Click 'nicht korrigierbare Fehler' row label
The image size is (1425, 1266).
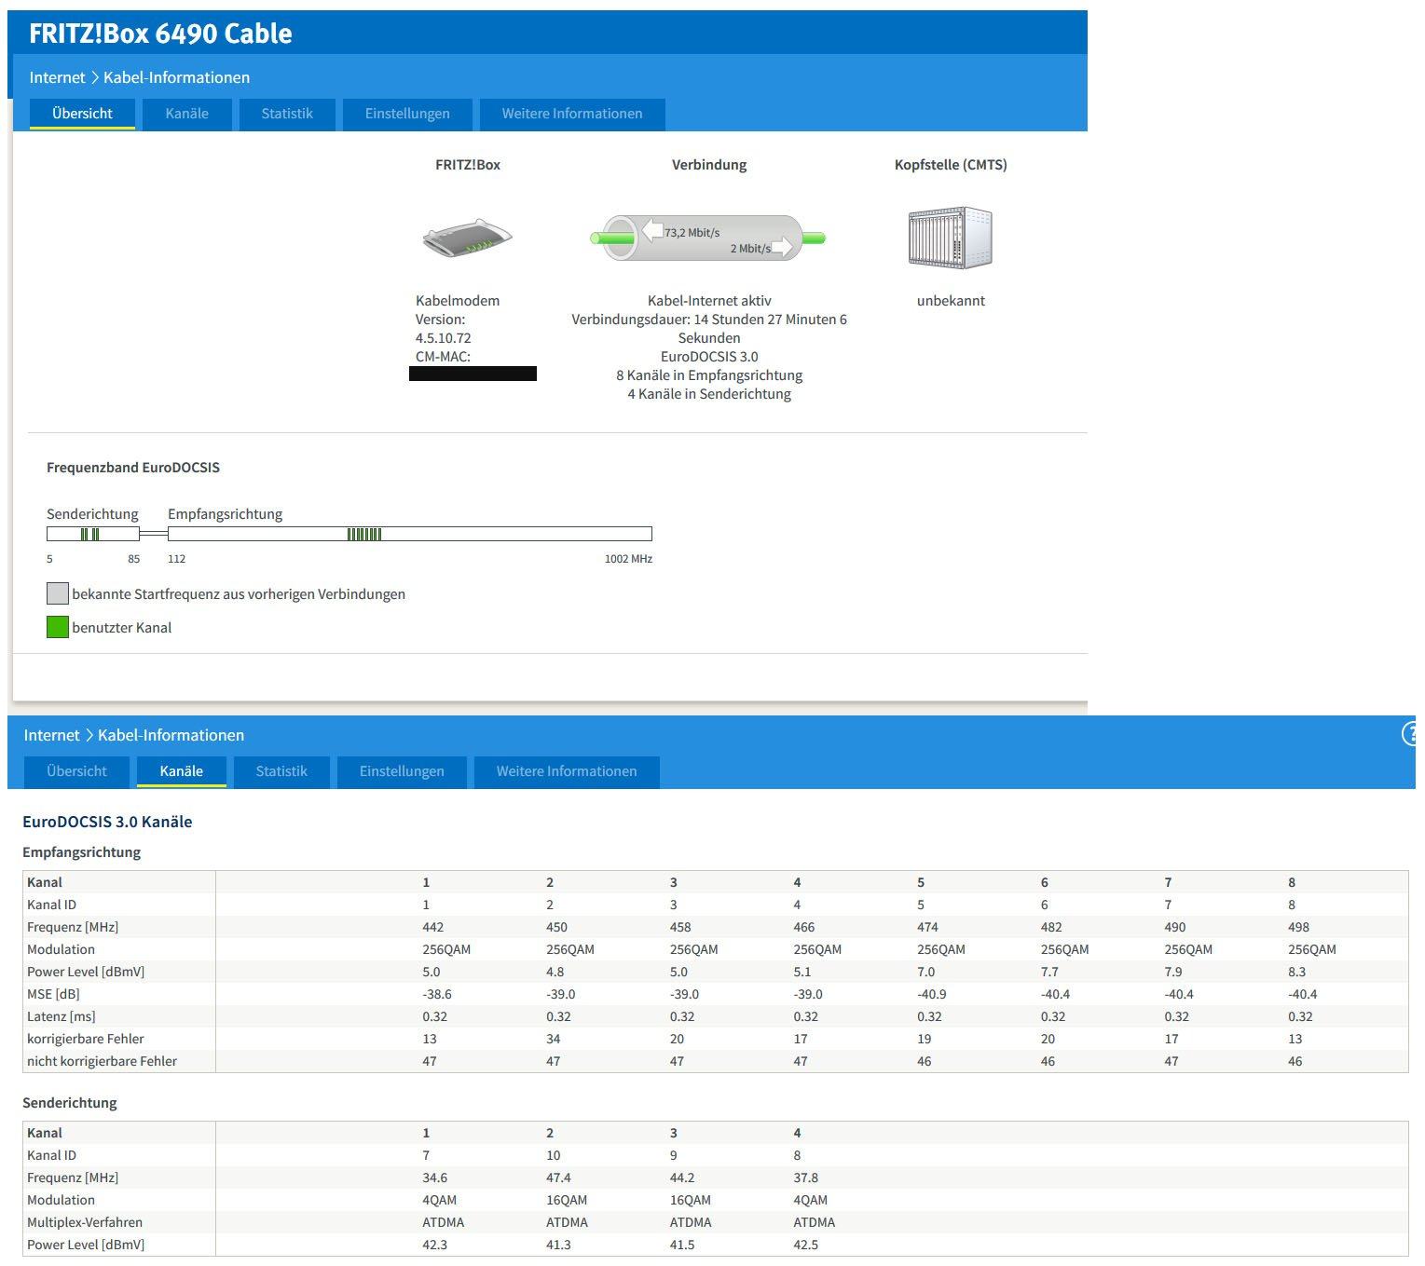[102, 1061]
